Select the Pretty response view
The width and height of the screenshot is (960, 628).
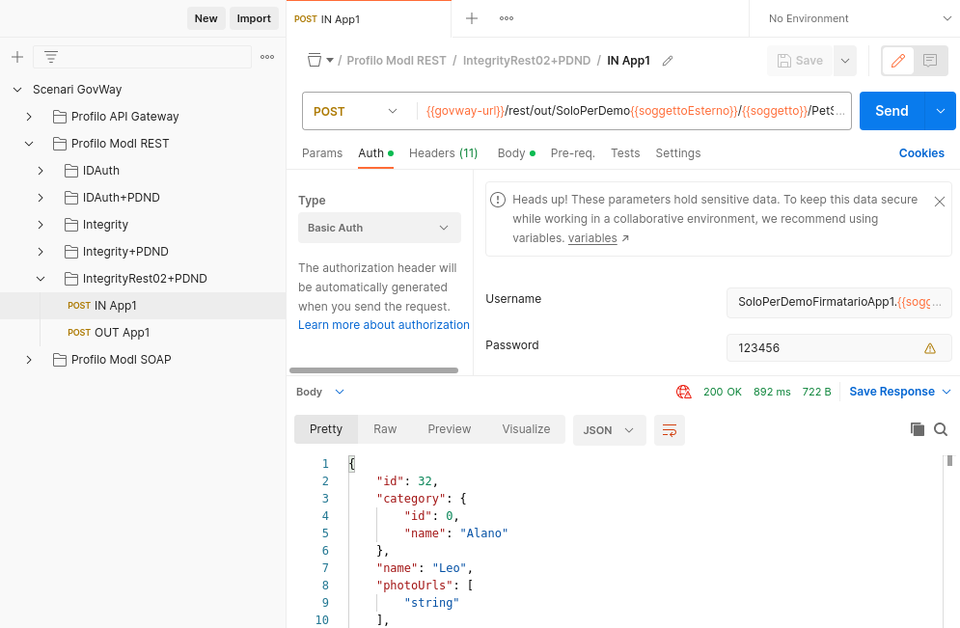pos(326,429)
